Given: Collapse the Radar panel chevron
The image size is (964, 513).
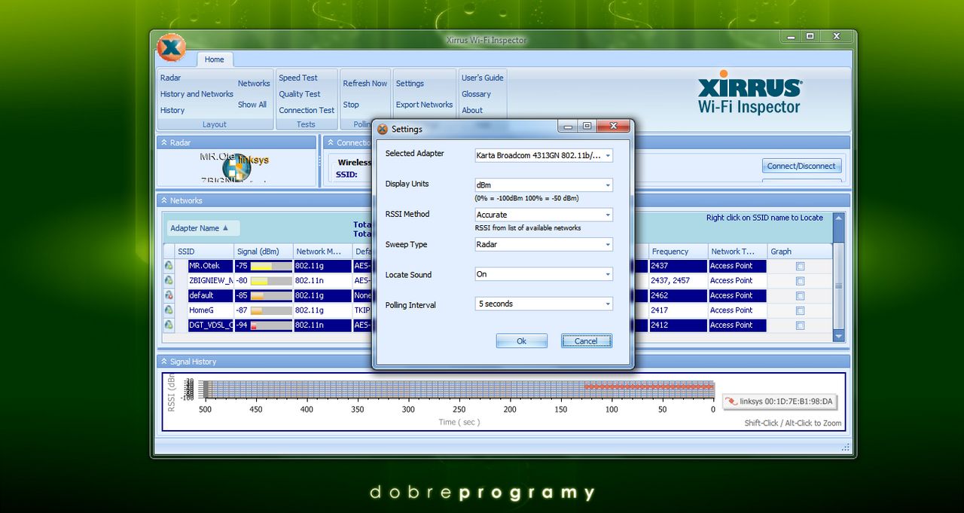Looking at the screenshot, I should (163, 142).
